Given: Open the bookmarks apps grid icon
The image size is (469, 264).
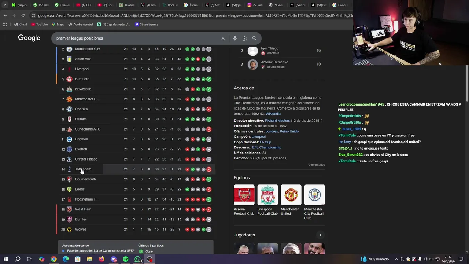Looking at the screenshot, I should (5, 24).
